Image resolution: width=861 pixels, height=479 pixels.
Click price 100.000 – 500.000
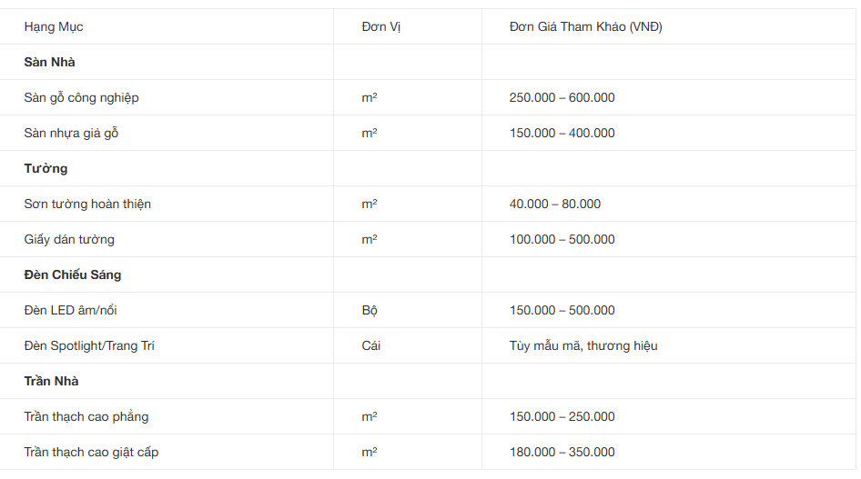coord(562,240)
